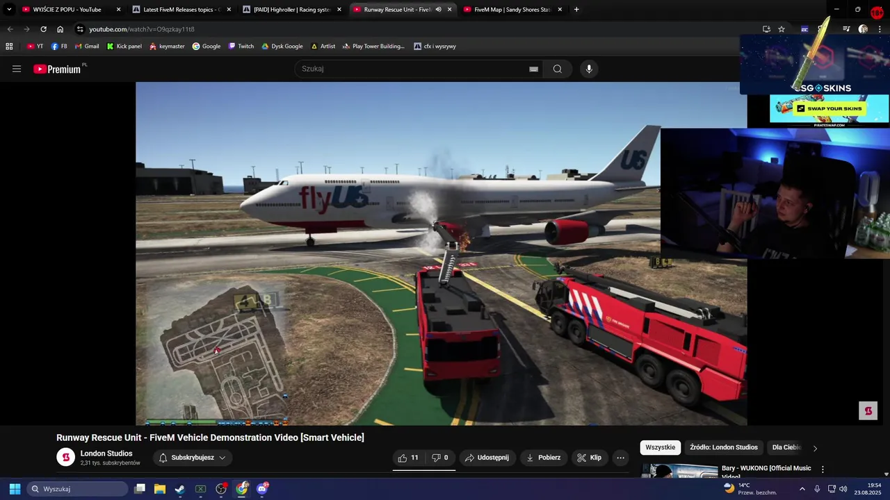Image resolution: width=890 pixels, height=500 pixels.
Task: Open the volume control in system tray
Action: [x=843, y=489]
